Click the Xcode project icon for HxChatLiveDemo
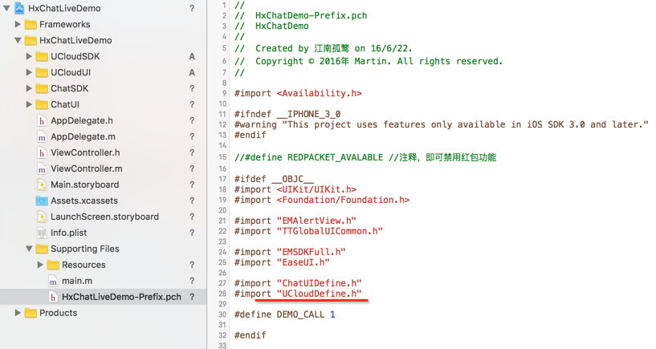The height and width of the screenshot is (349, 656). pyautogui.click(x=19, y=8)
